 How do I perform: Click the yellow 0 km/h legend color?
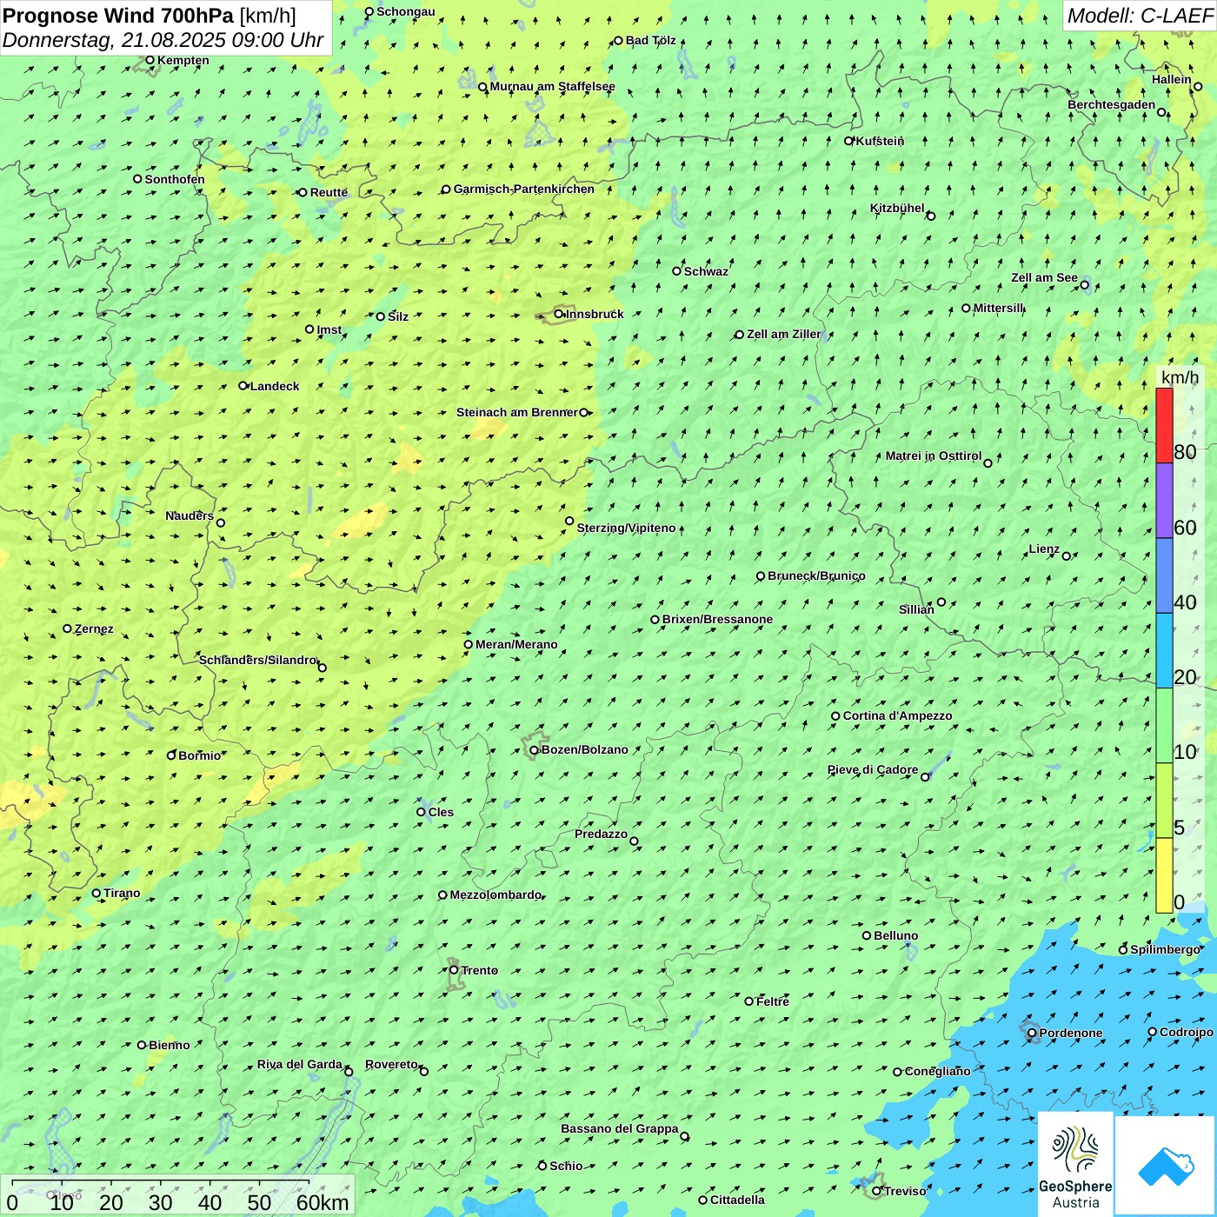(1164, 875)
